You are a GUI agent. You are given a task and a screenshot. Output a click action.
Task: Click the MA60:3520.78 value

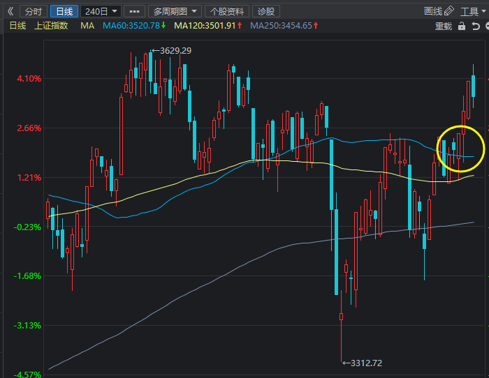[134, 26]
